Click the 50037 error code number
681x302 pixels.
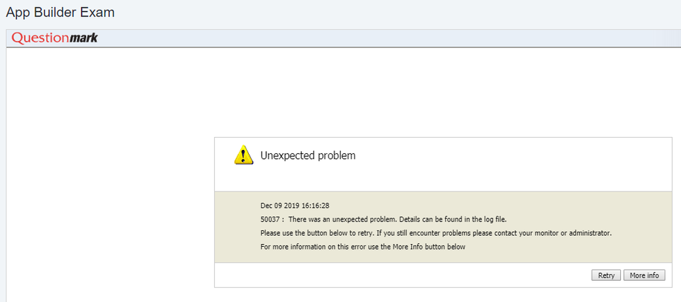269,220
